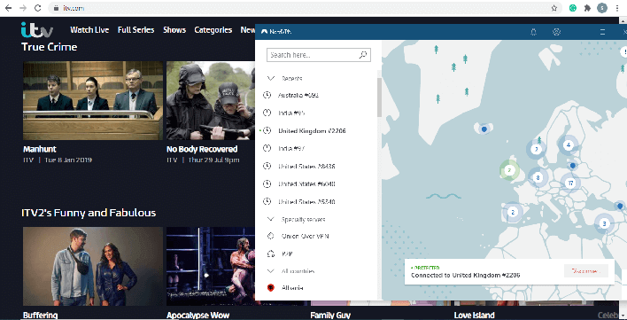The height and width of the screenshot is (320, 627).
Task: Click the NordVPN server list scrollbar
Action: pos(379,97)
